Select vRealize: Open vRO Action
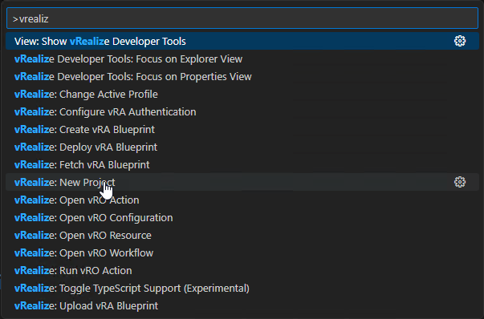 pos(242,200)
